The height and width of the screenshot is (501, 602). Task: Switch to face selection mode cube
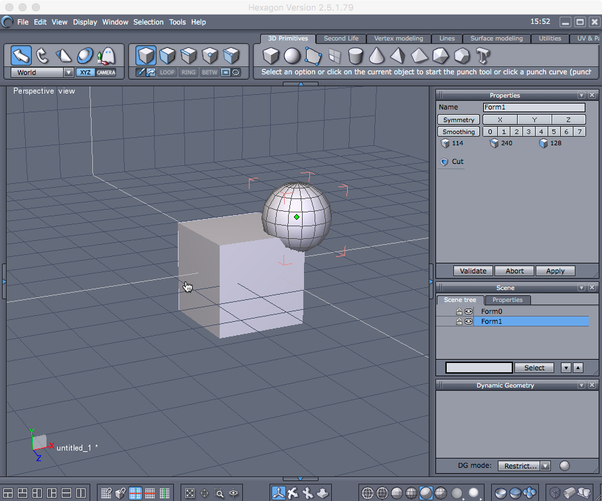(x=167, y=55)
